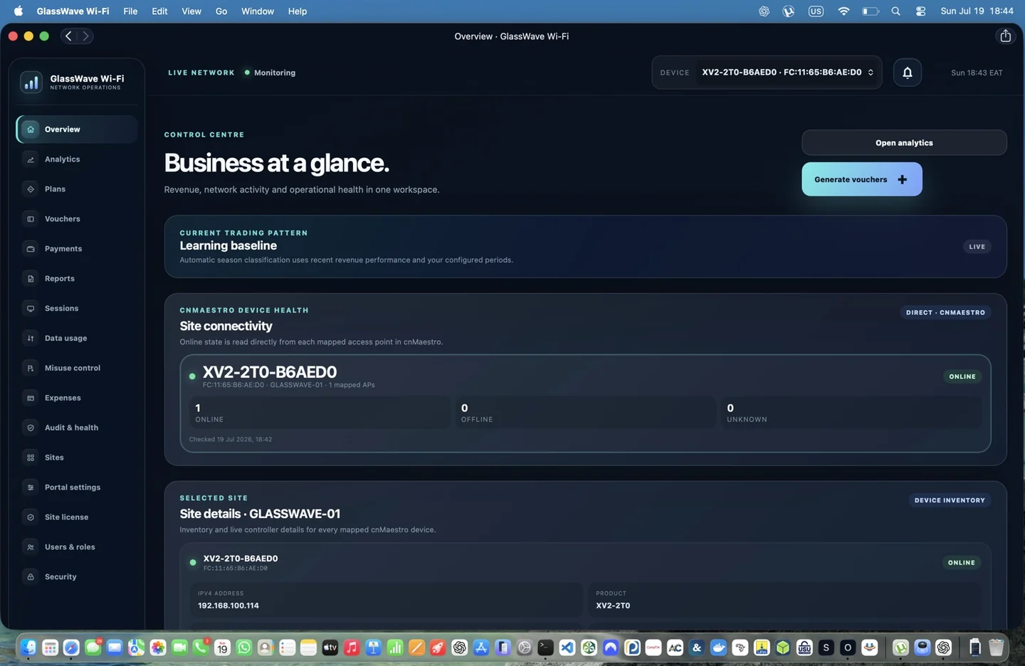Click the Site license badge icon
The width and height of the screenshot is (1025, 666).
coord(31,517)
